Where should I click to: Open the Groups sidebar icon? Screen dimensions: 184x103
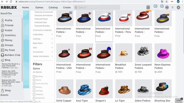coord(3,45)
